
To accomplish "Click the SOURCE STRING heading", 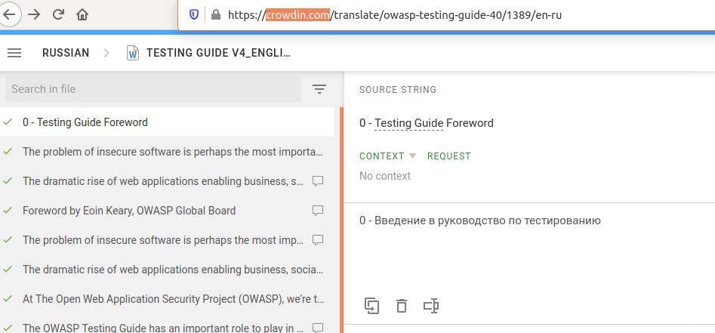I will tap(398, 89).
